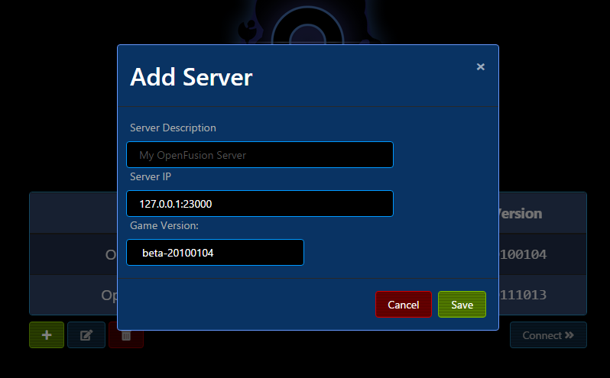Screen dimensions: 610x378
Task: Close the Add Server dialog with X
Action: [x=481, y=67]
